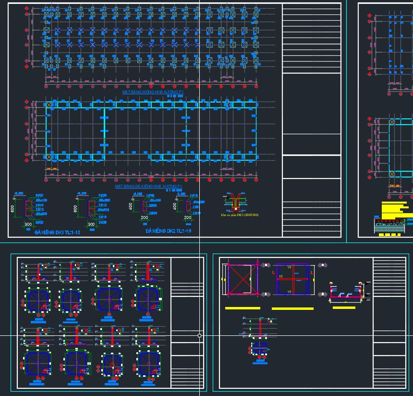Viewport: 413px width, 396px height.
Task: Click the MẶT BẰNG ĐÀ KIỀNG NHÀ XƯỞNG F1 title
Action: pyautogui.click(x=148, y=186)
